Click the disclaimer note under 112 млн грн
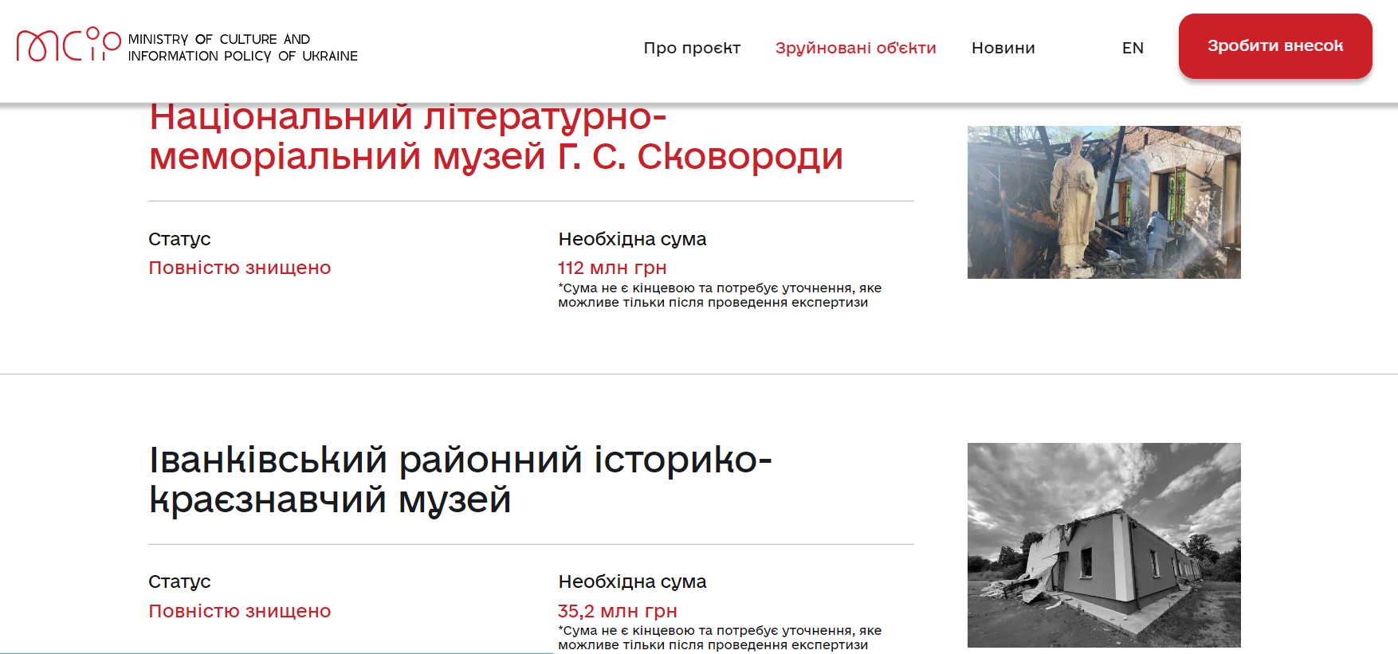1398x654 pixels. pos(719,296)
